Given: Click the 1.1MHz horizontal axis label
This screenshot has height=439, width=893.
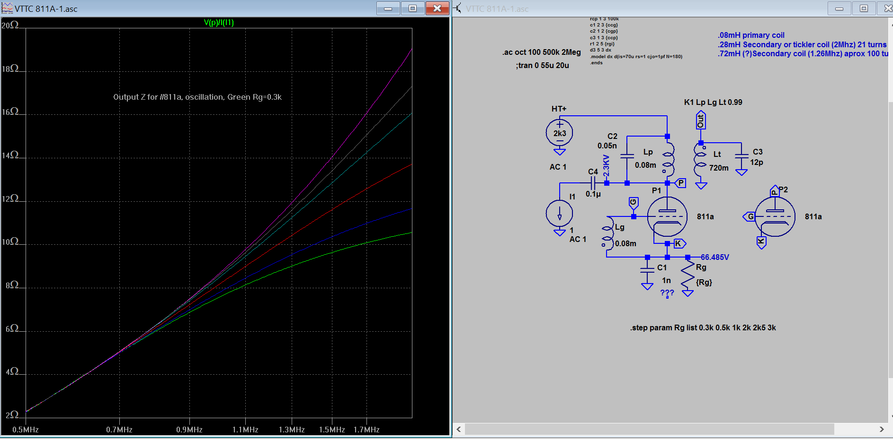Looking at the screenshot, I should pos(245,430).
